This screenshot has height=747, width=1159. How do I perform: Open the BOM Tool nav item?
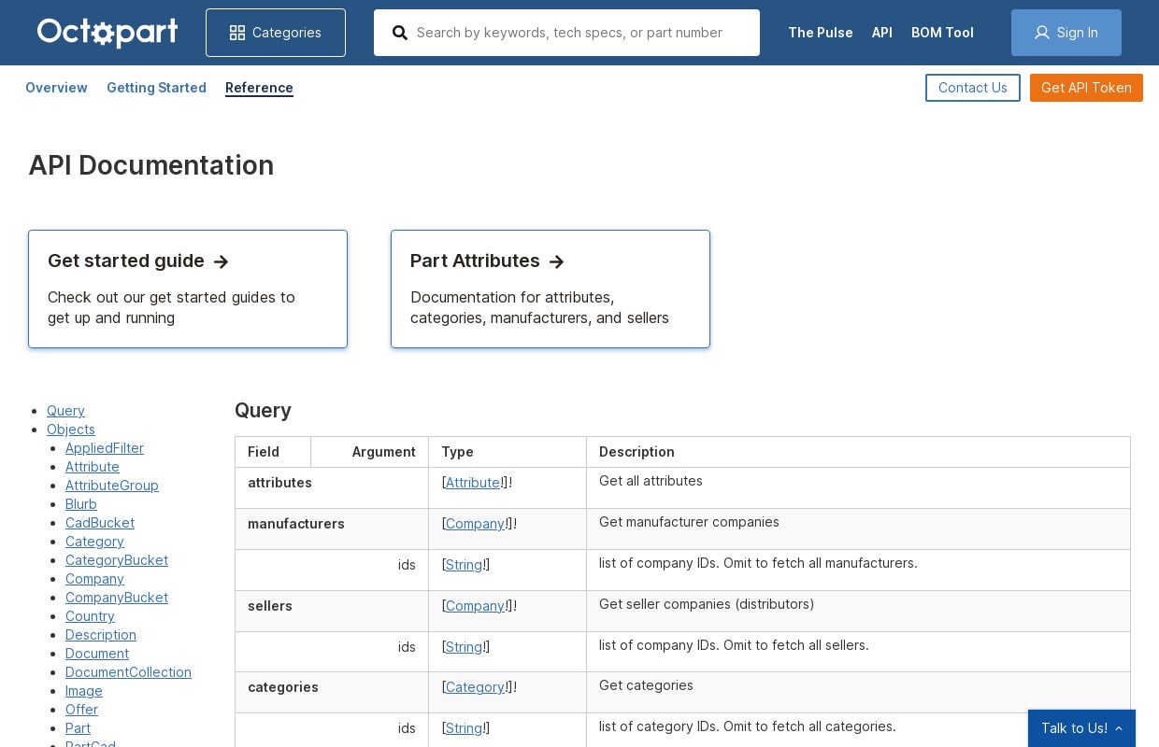tap(942, 33)
